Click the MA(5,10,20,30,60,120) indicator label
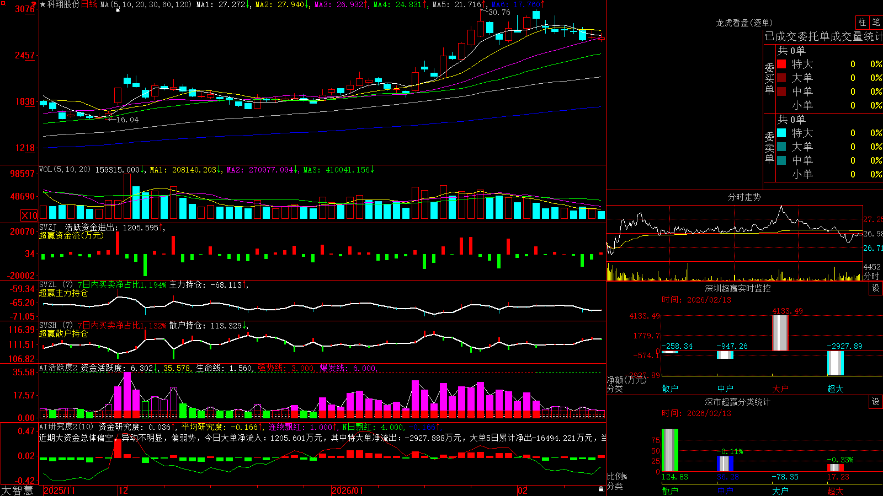The height and width of the screenshot is (496, 883). [x=146, y=4]
